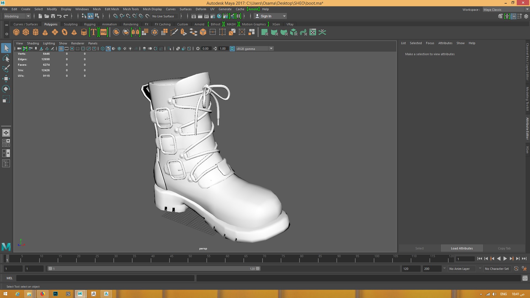Viewport: 530px width, 298px height.
Task: Click the Attributes menu in Attribute Editor
Action: pos(445,43)
